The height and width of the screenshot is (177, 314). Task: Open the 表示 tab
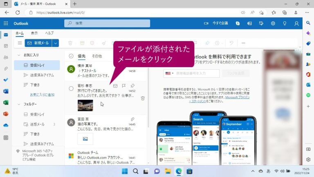(34, 33)
